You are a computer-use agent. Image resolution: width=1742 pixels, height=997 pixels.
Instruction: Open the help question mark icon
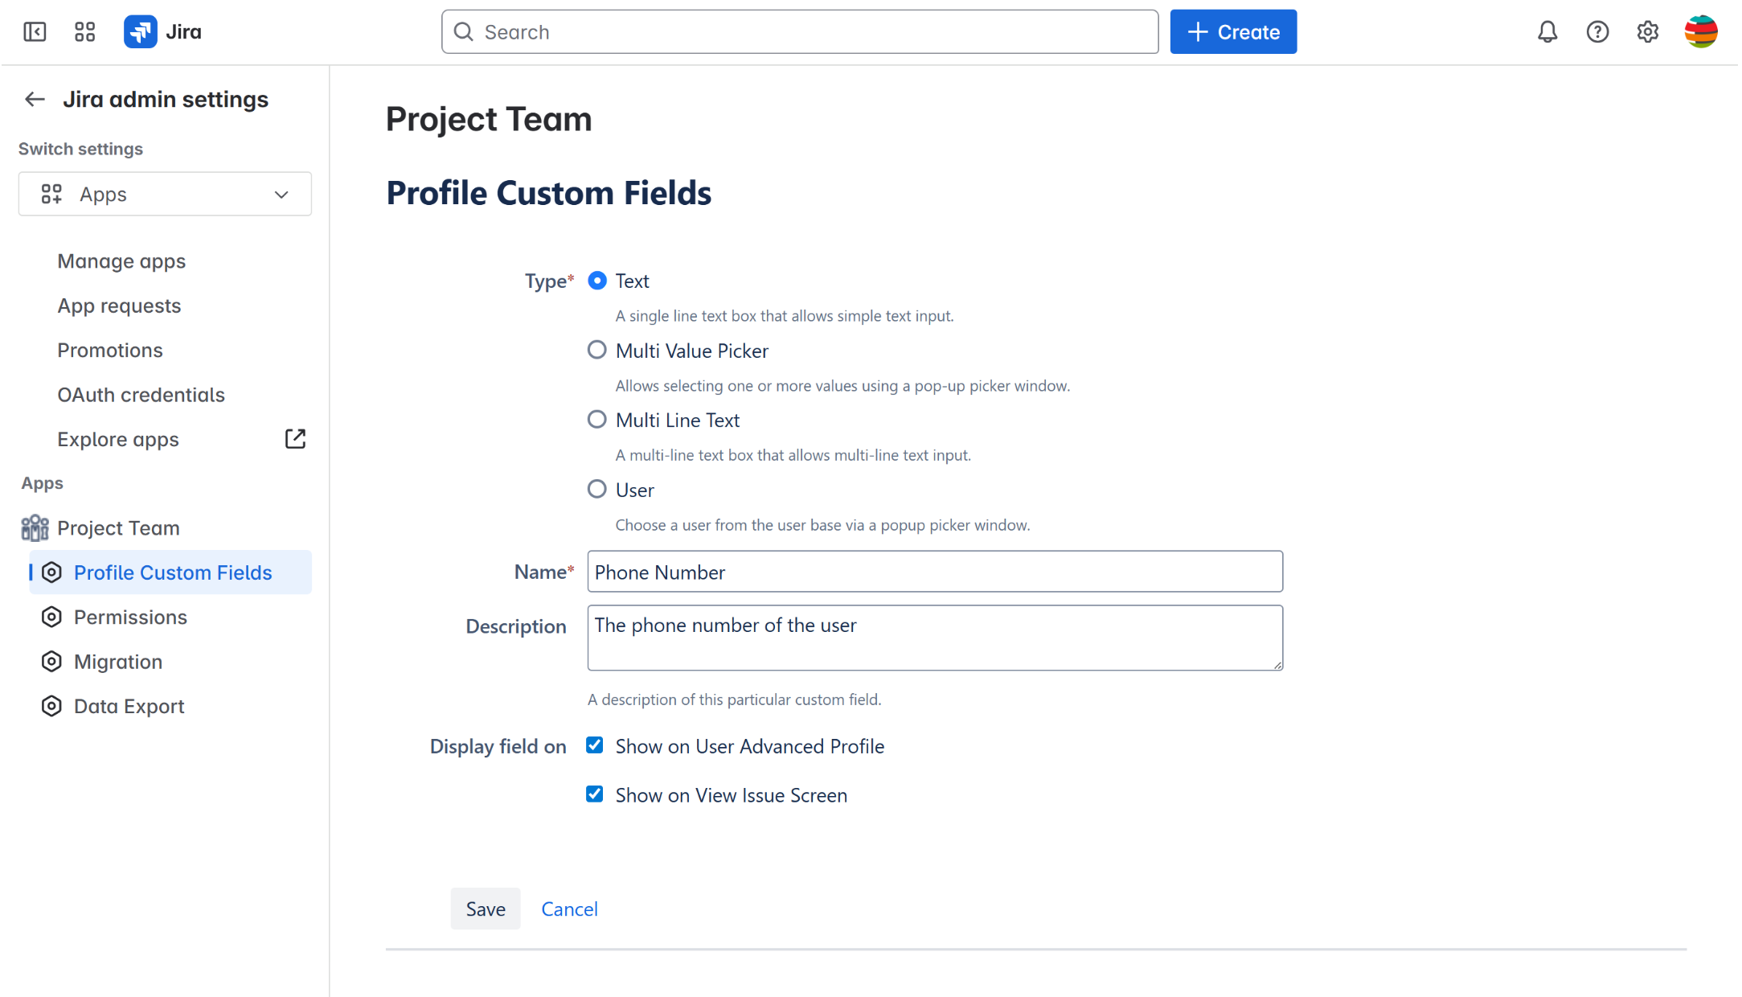click(x=1596, y=32)
